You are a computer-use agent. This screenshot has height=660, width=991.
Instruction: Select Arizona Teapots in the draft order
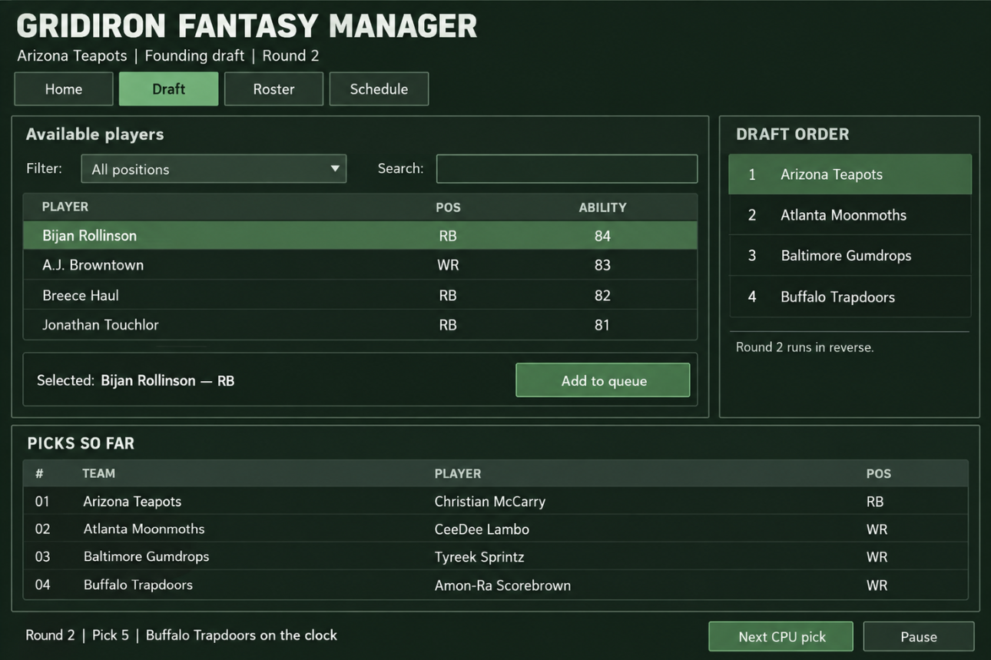[x=850, y=174]
